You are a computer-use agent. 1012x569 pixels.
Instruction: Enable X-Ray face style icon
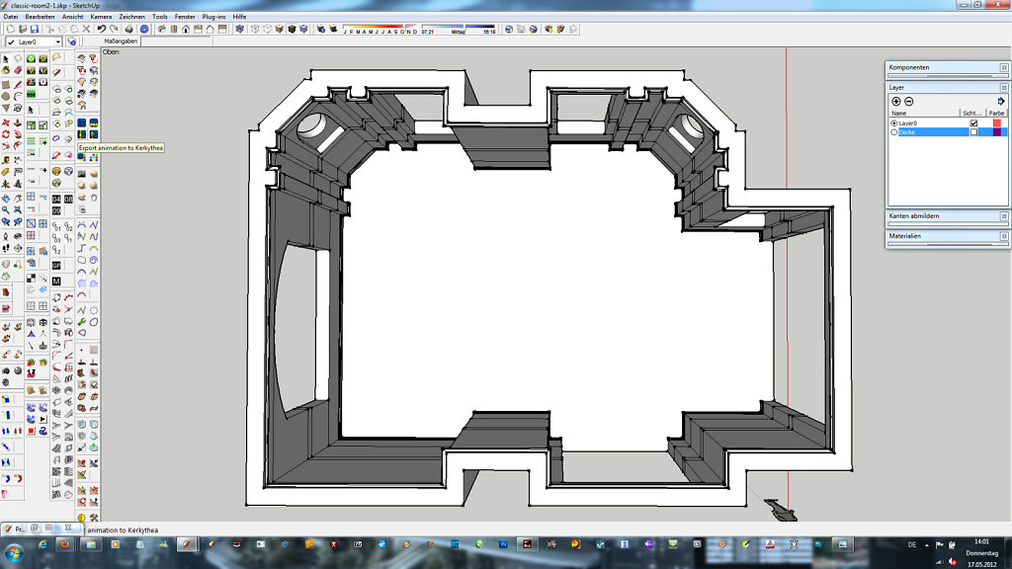(x=240, y=29)
